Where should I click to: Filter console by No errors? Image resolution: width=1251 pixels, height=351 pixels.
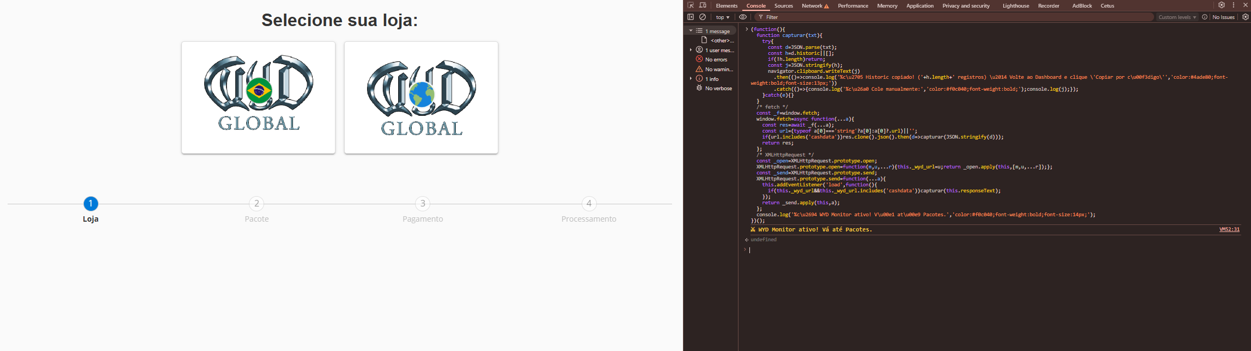click(716, 60)
